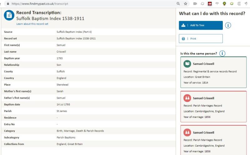Open Samuel Criswell regimental service record
Image resolution: width=250 pixels, height=155 pixels.
(x=213, y=72)
